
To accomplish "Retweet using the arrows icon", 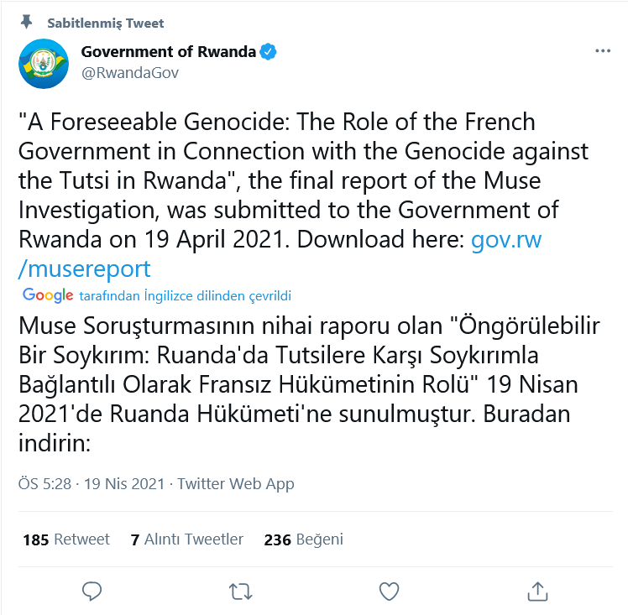I will (x=240, y=592).
